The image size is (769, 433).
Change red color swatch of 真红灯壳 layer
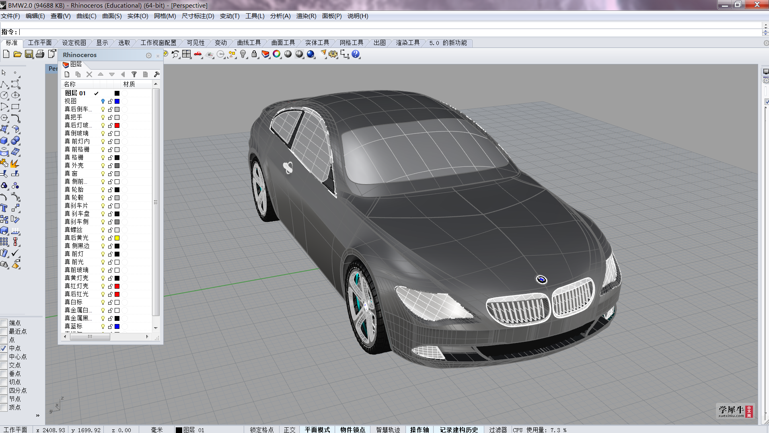click(x=117, y=286)
